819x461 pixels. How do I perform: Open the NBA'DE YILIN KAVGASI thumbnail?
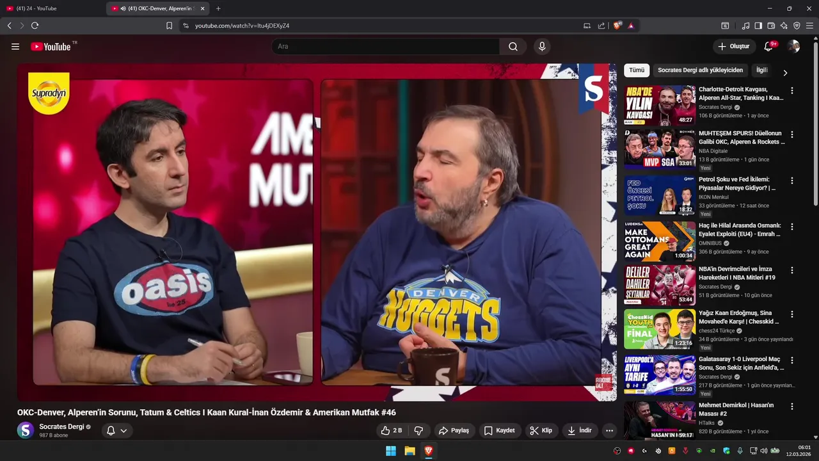tap(660, 106)
